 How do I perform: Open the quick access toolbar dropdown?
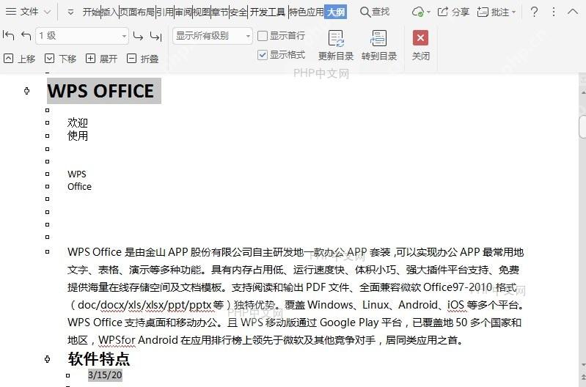click(x=70, y=12)
